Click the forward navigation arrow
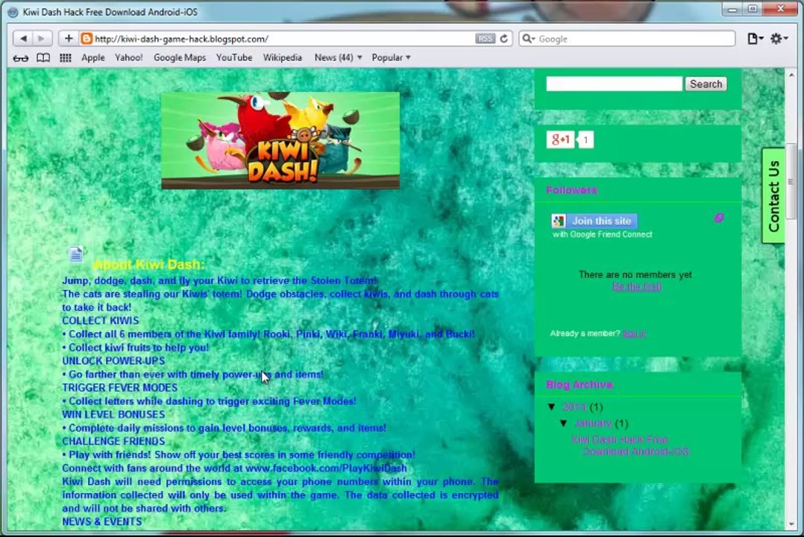This screenshot has width=804, height=537. (x=42, y=39)
